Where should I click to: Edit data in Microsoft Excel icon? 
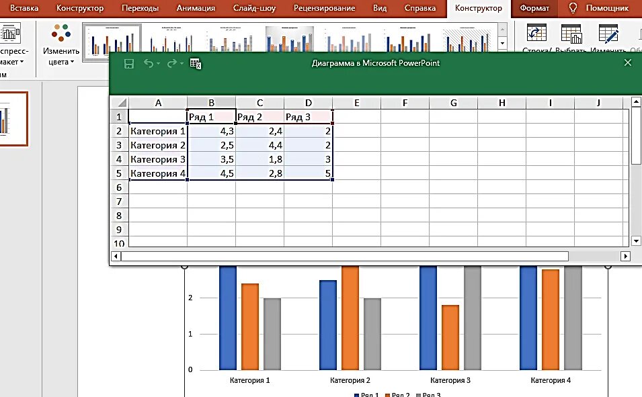[x=196, y=63]
